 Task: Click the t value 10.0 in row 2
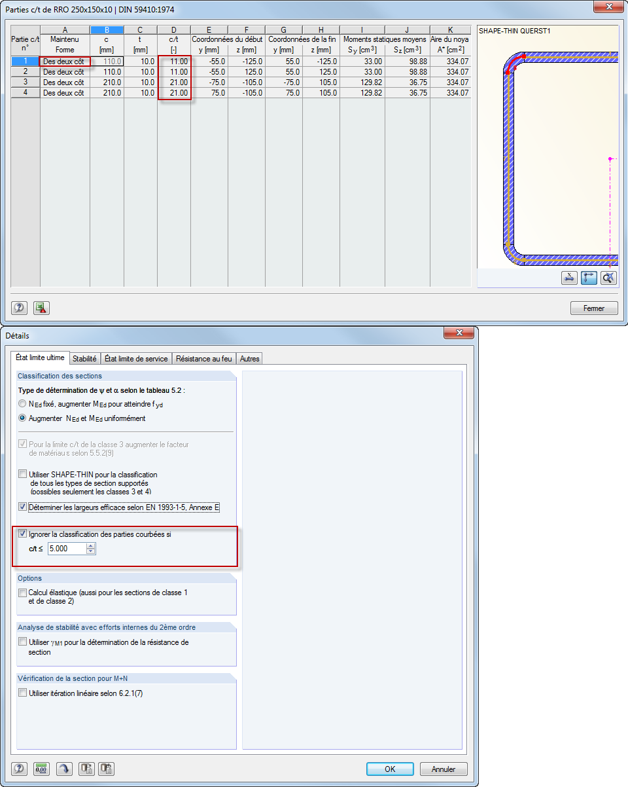tap(140, 71)
